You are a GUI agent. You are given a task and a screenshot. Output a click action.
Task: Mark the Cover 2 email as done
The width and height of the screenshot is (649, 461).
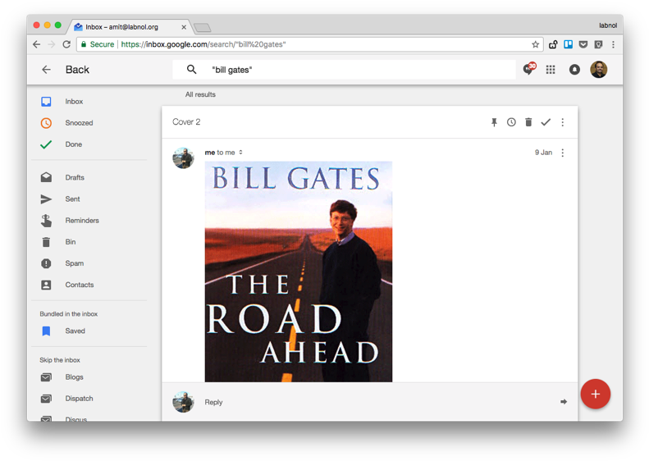(546, 122)
